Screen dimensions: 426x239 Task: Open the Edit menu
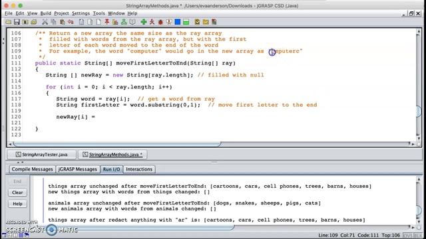coord(19,13)
